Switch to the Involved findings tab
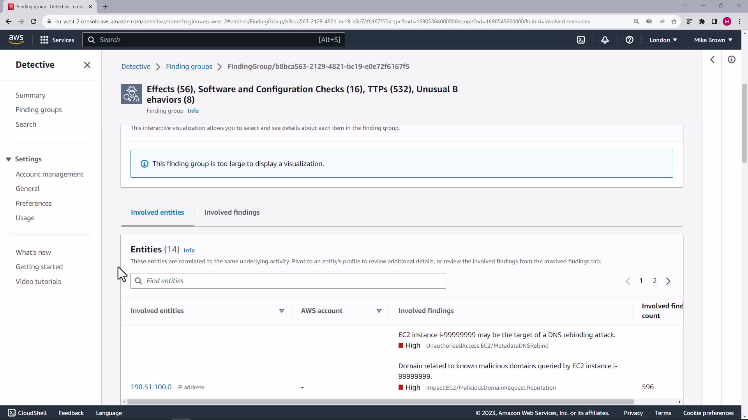Viewport: 748px width, 420px height. click(x=232, y=212)
